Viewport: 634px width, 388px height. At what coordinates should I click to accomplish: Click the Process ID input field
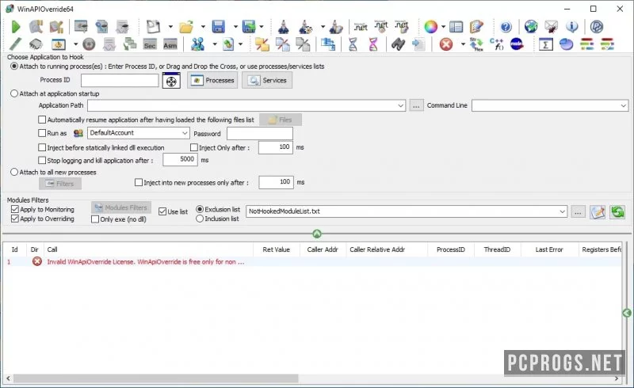coord(120,80)
